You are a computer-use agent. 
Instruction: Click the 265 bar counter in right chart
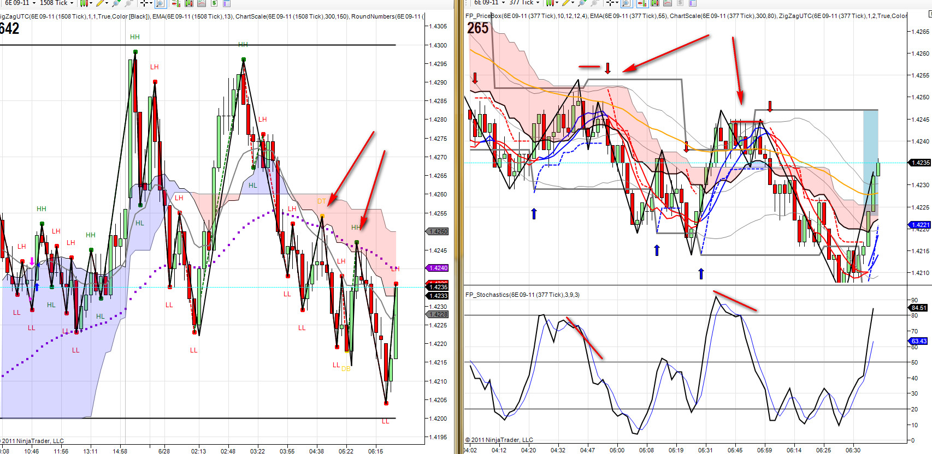coord(478,28)
